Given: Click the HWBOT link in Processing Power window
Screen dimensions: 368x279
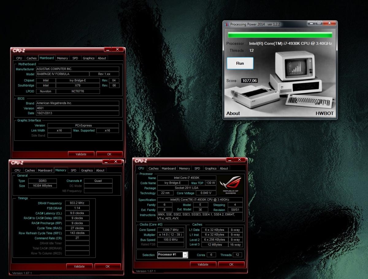Looking at the screenshot, I should click(x=324, y=113).
